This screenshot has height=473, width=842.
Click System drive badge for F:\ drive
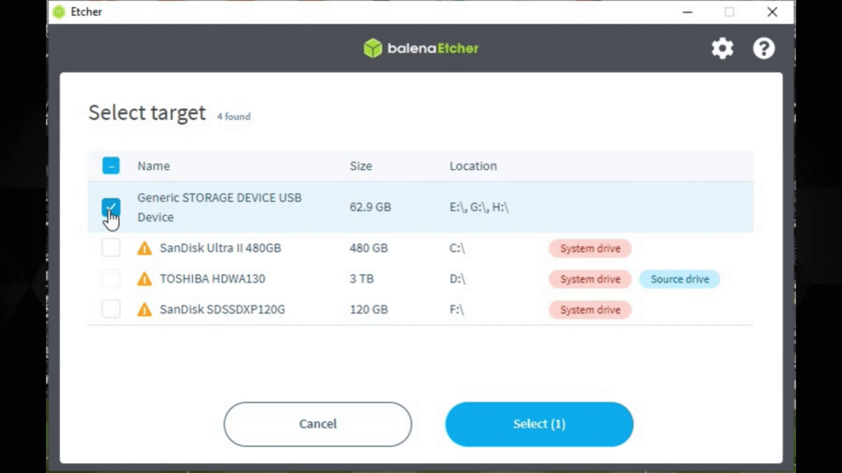[x=590, y=310]
